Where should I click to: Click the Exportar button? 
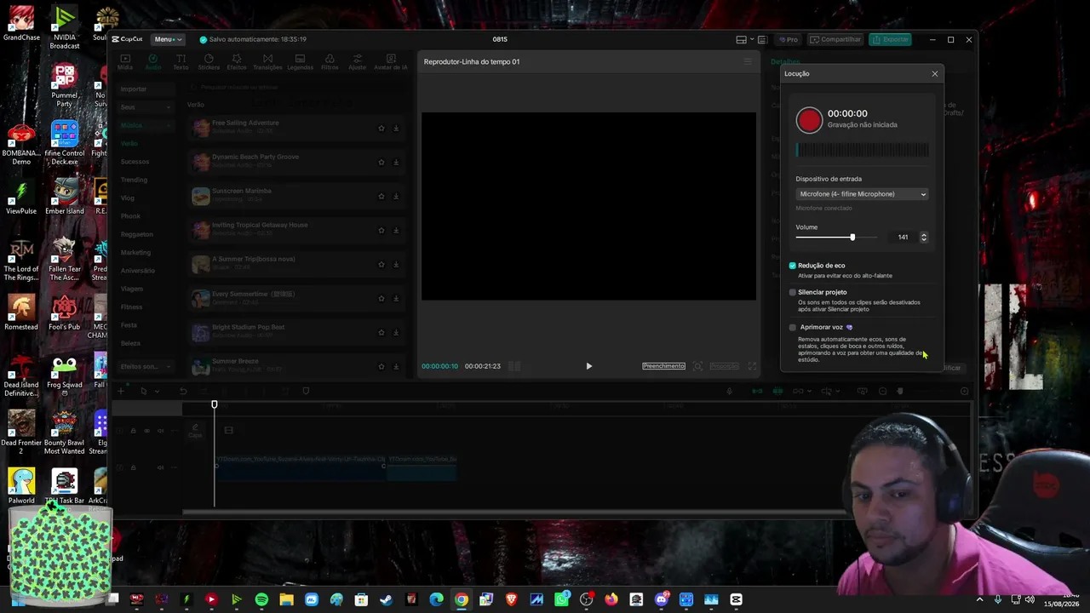pos(891,39)
